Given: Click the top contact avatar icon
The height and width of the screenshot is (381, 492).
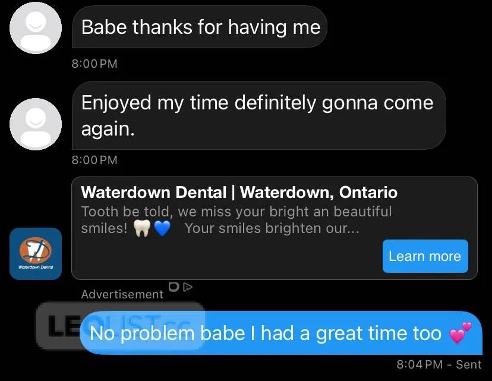Looking at the screenshot, I should [35, 27].
